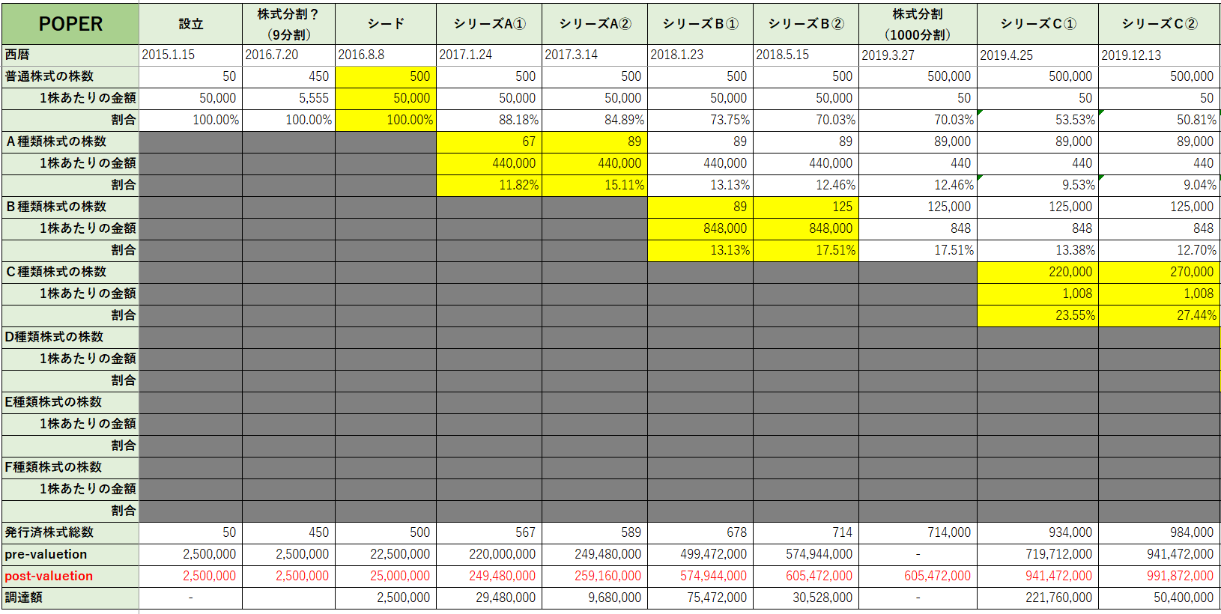Select the red post-valuetion row label
1221x614 pixels.
tap(70, 576)
